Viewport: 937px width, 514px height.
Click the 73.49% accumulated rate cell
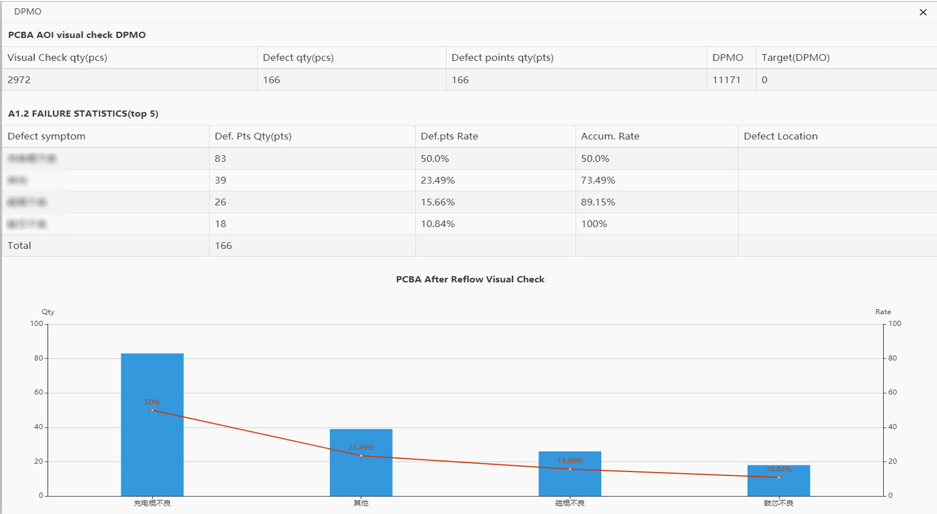pyautogui.click(x=598, y=180)
